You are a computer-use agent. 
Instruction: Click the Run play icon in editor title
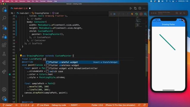tap(131, 8)
